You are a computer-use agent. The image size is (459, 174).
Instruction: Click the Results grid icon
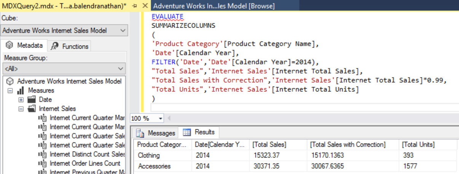(x=187, y=132)
